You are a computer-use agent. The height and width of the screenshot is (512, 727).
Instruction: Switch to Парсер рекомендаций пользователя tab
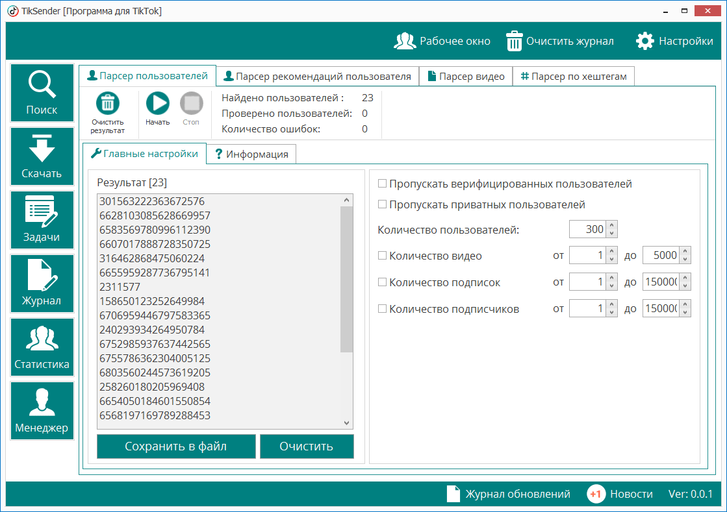point(318,77)
